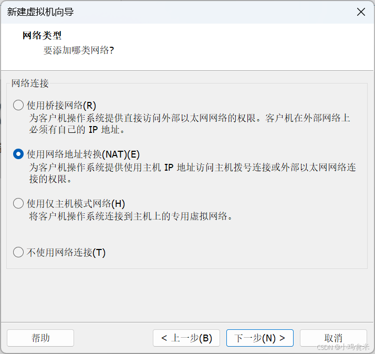This screenshot has width=375, height=354.
Task: Click the subtitle text 要添加哪类网络?
Action: pyautogui.click(x=79, y=50)
